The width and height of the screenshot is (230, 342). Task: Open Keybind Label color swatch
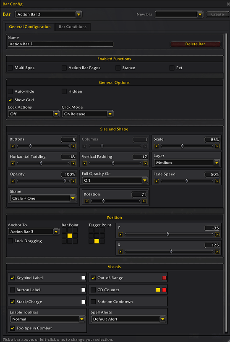pyautogui.click(x=84, y=278)
